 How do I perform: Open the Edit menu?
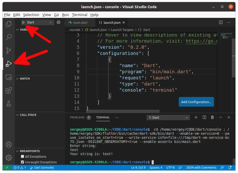(x=17, y=15)
